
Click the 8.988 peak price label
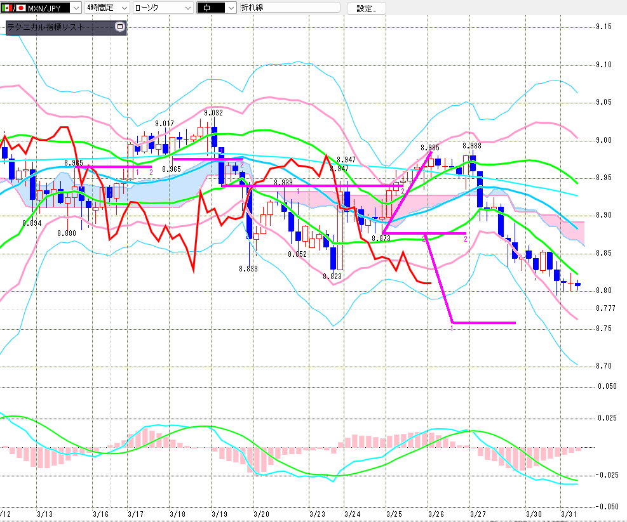pos(472,146)
